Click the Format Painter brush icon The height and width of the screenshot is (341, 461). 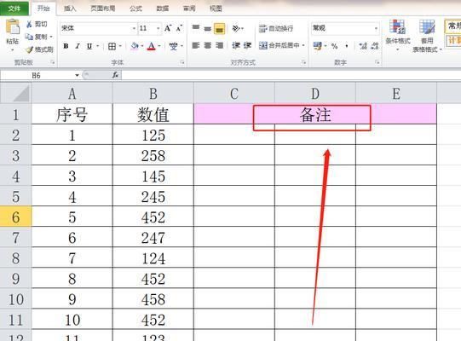point(30,49)
